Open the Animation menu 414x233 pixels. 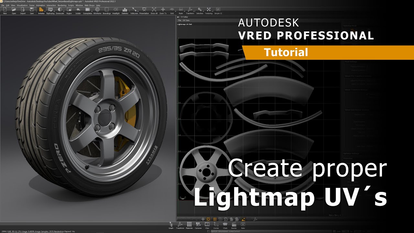tap(40, 6)
